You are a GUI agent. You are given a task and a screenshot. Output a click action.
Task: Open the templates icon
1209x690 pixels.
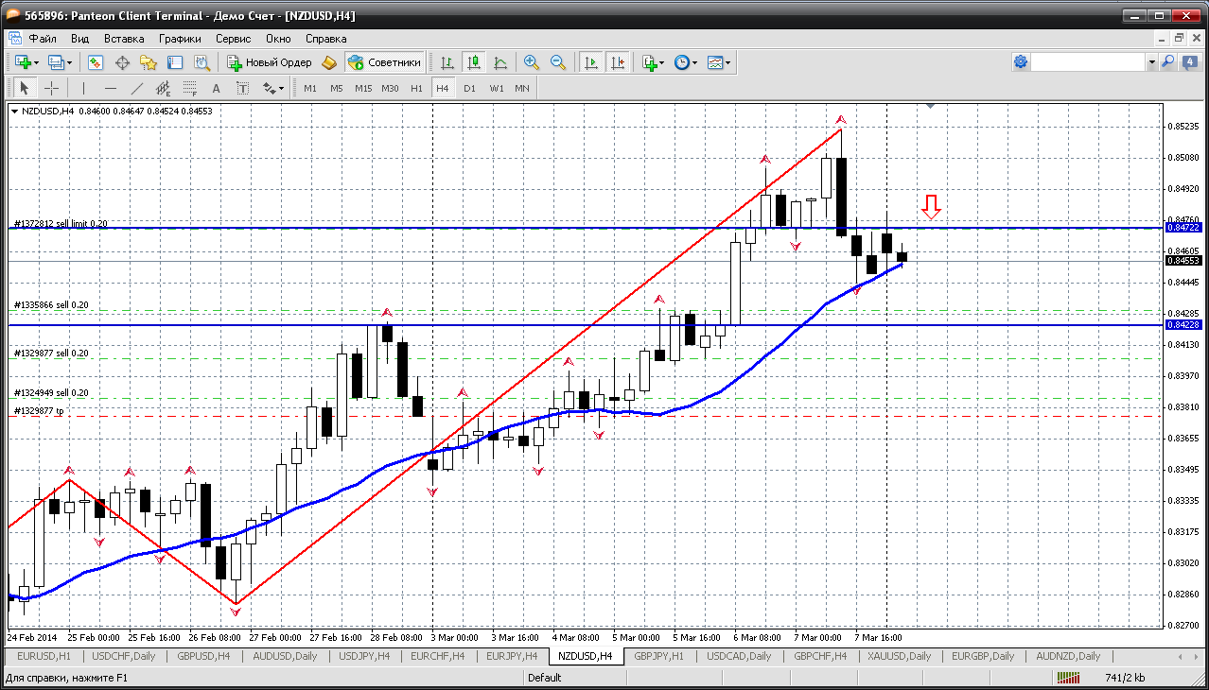[x=714, y=62]
